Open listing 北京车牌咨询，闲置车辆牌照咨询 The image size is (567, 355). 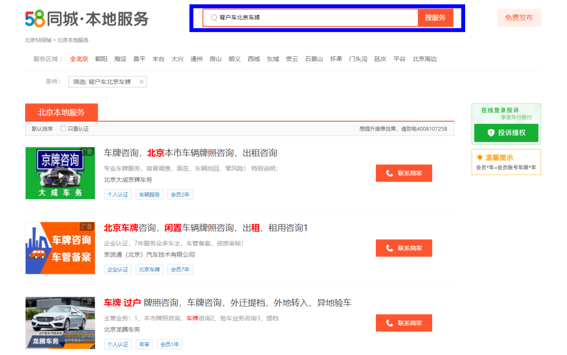tap(205, 228)
